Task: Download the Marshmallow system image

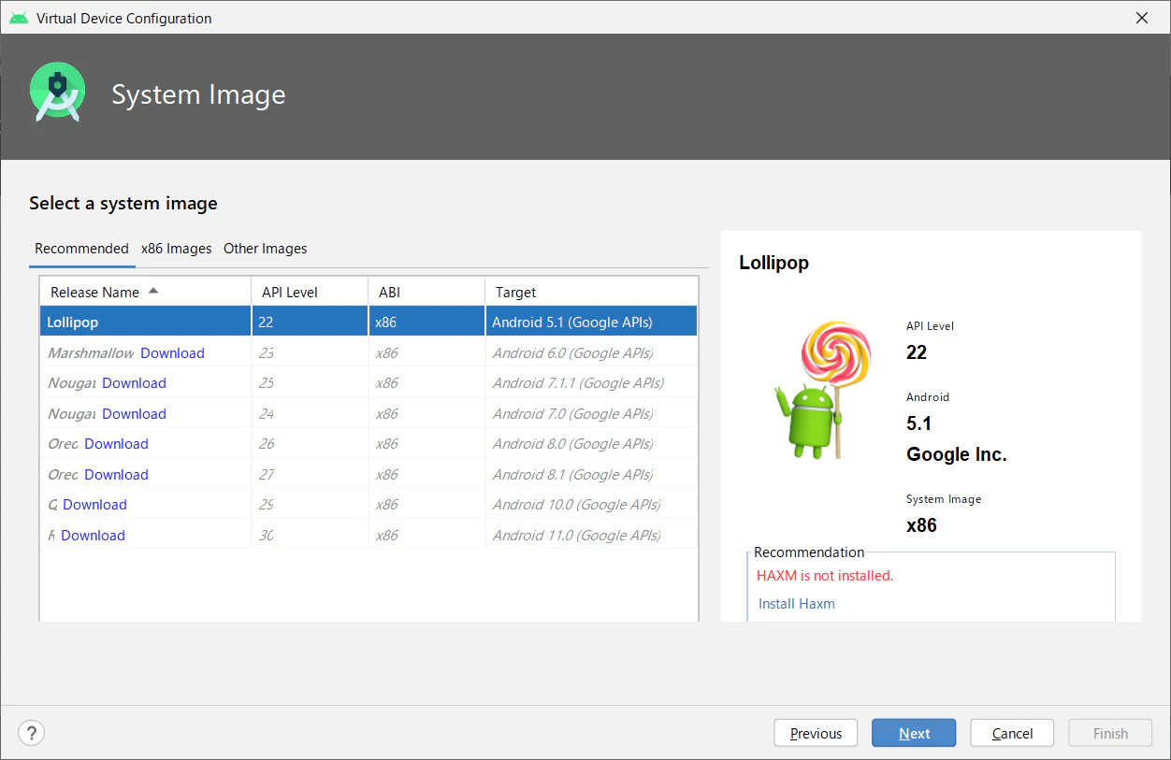Action: coord(172,353)
